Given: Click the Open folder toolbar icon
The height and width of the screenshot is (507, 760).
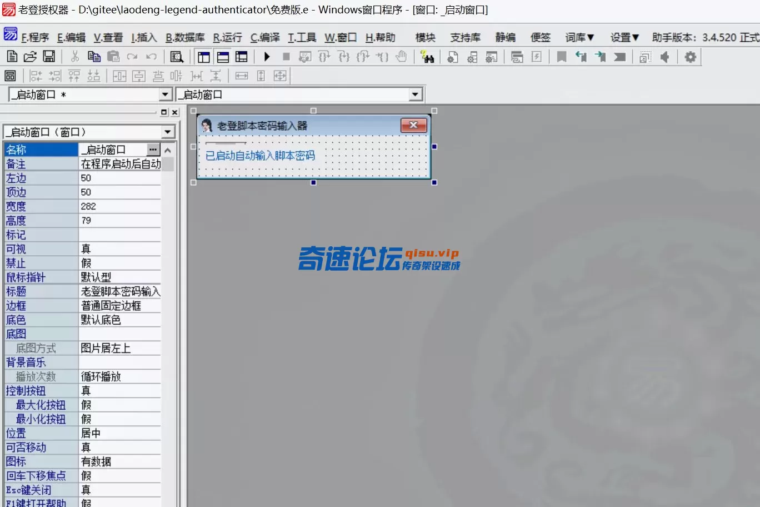Looking at the screenshot, I should point(30,57).
